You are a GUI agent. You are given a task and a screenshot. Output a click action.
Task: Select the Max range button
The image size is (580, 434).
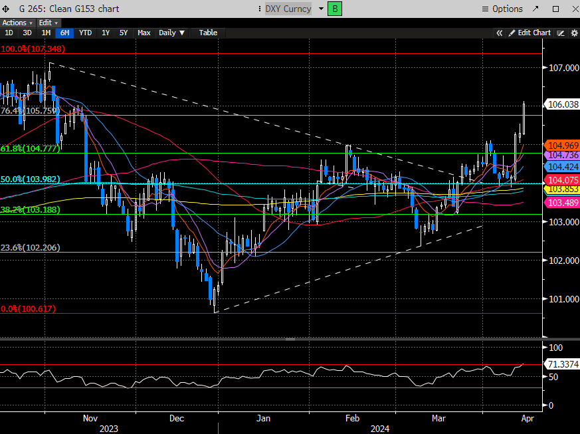[144, 33]
